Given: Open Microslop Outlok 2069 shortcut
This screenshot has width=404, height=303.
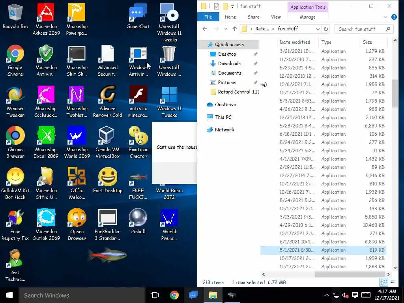Looking at the screenshot, I should click(46, 224).
